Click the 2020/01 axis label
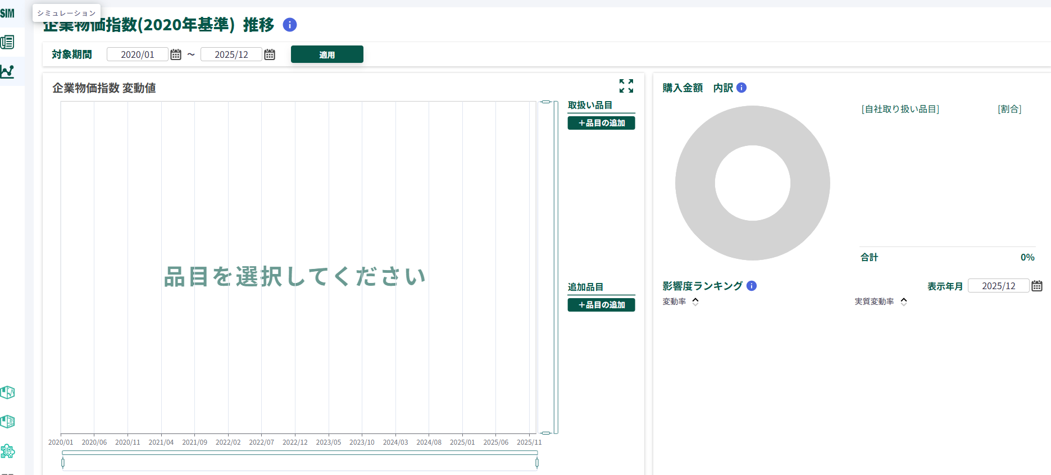This screenshot has width=1051, height=475. pyautogui.click(x=61, y=442)
